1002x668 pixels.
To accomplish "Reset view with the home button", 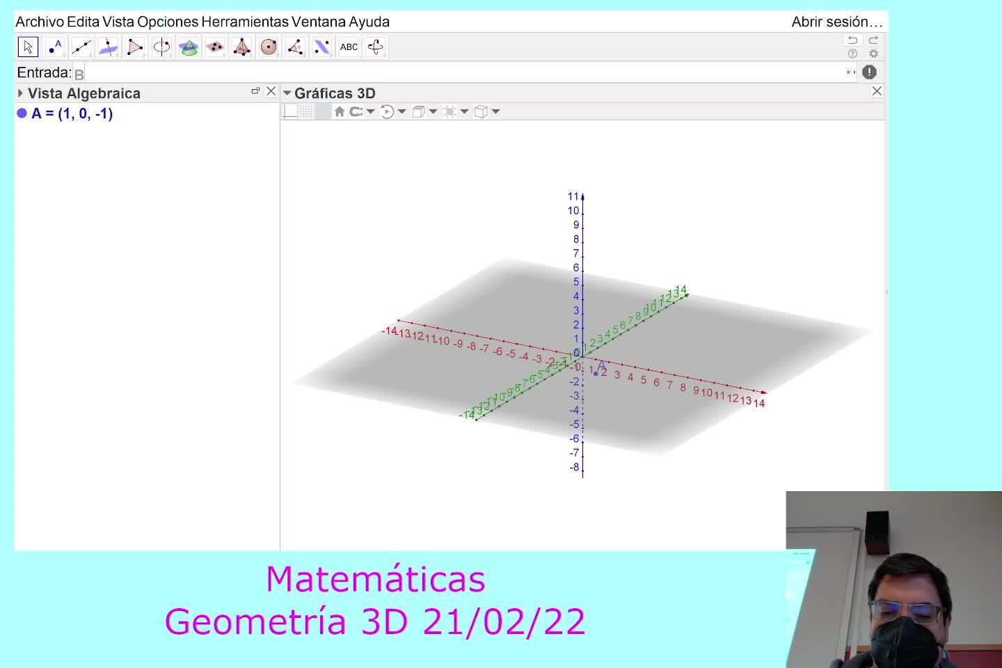I will point(340,111).
